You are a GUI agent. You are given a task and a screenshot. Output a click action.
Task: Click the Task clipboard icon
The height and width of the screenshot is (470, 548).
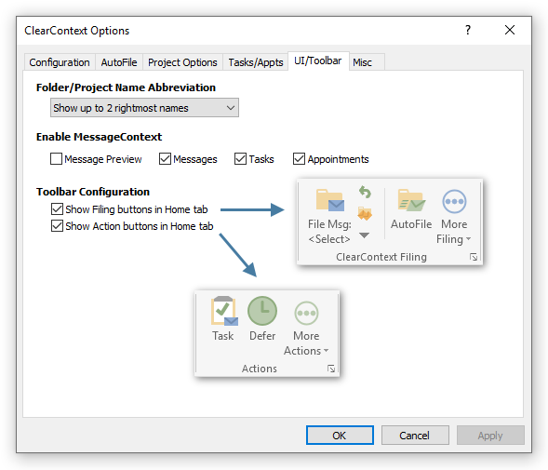224,311
